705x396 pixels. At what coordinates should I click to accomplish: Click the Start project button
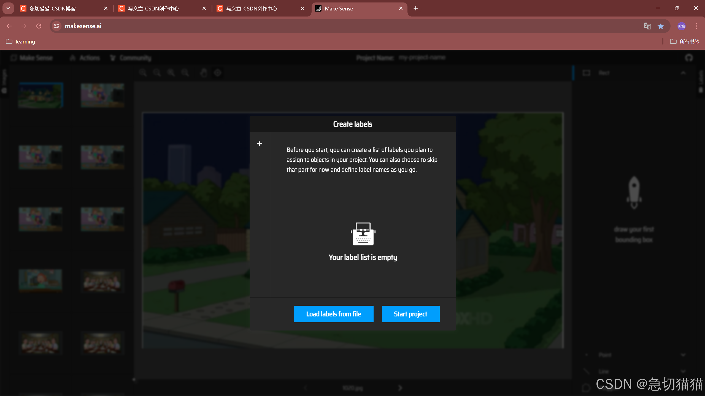tap(410, 314)
